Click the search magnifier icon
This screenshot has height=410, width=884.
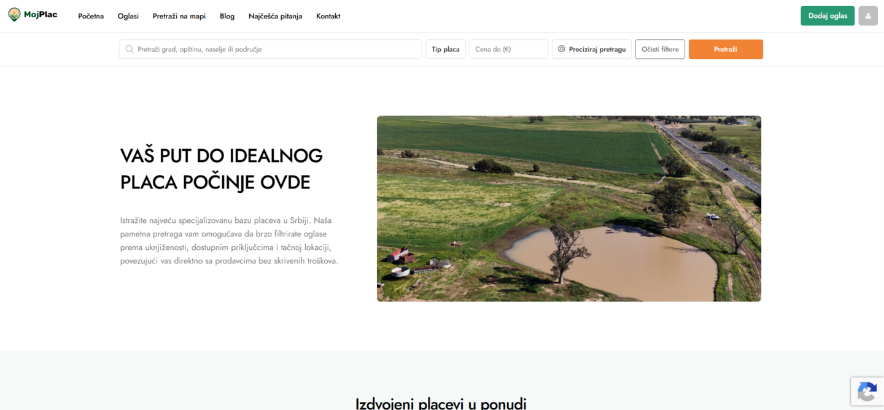point(130,49)
